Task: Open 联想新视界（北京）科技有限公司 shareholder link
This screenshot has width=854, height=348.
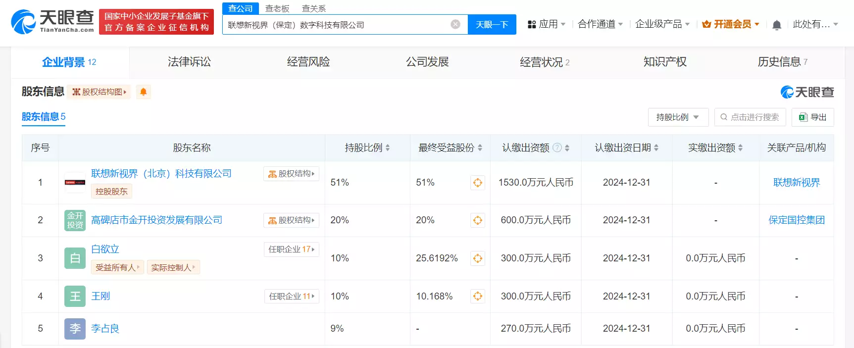Action: [x=161, y=174]
